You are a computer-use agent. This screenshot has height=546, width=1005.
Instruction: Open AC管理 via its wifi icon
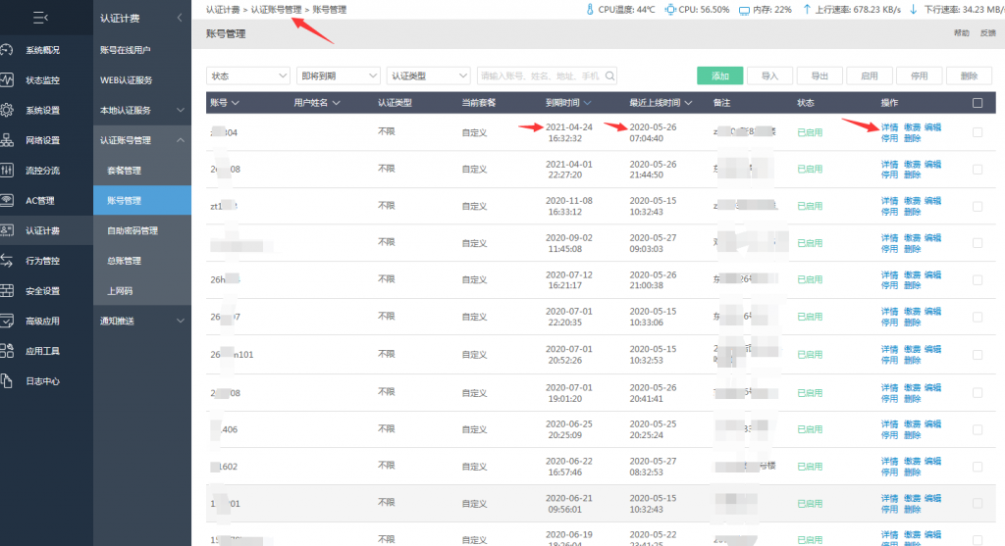coord(7,200)
